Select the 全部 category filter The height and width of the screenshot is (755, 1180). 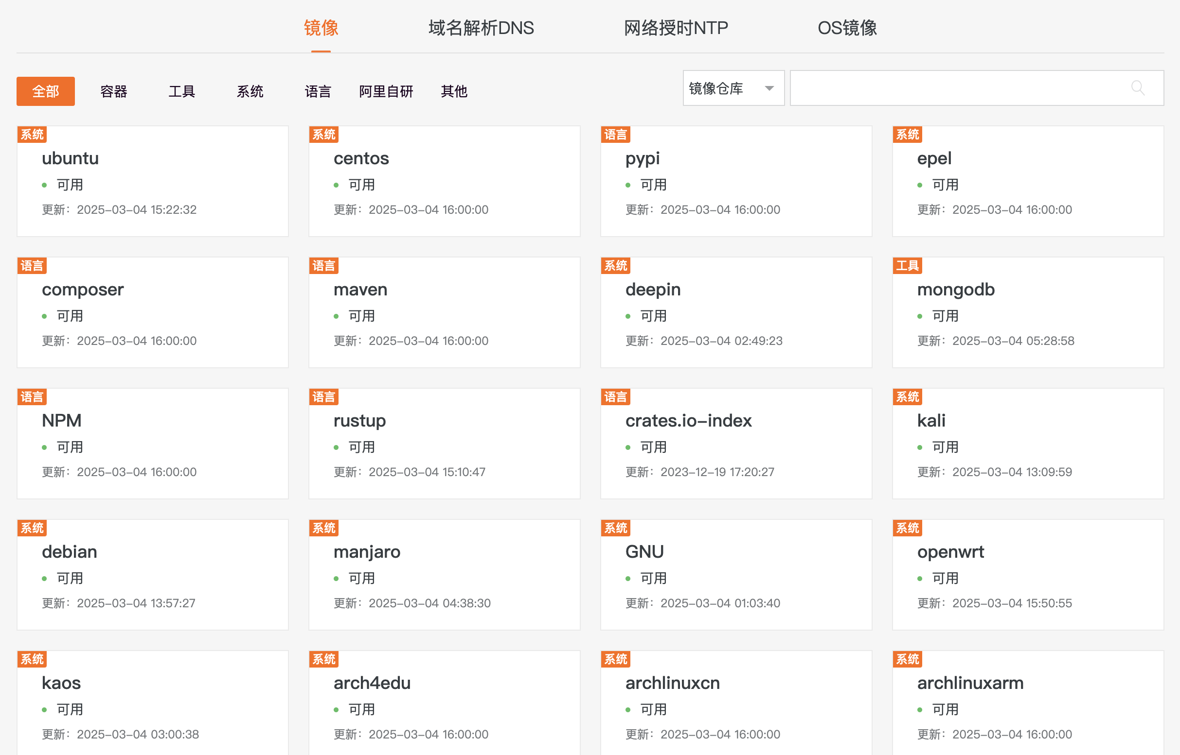pos(46,91)
